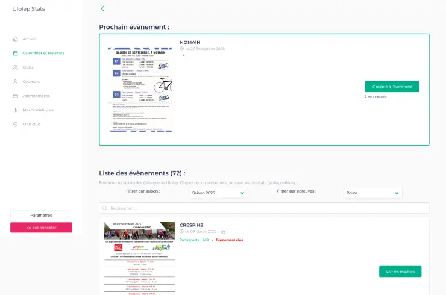The height and width of the screenshot is (295, 446).
Task: Focus the Rechercher search field
Action: click(265, 208)
